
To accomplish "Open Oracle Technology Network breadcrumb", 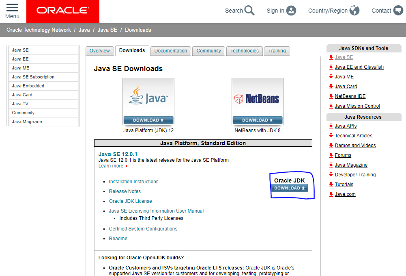I will pos(39,30).
